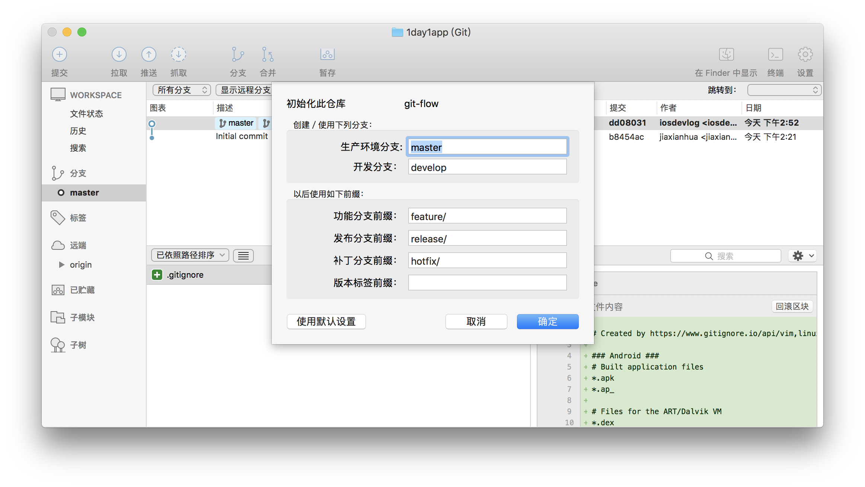865x487 pixels.
Task: Open Settings (设置) gear in toolbar
Action: 805,55
